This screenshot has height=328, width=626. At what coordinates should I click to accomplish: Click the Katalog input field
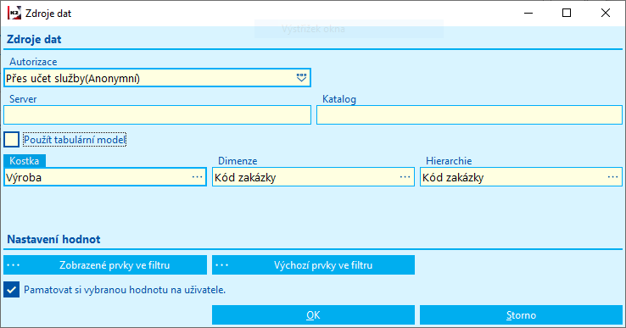click(x=469, y=115)
